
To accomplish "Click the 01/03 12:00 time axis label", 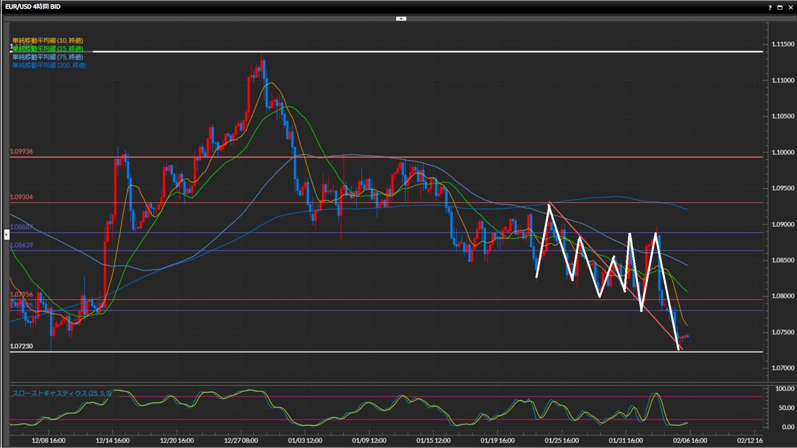I will coord(305,441).
